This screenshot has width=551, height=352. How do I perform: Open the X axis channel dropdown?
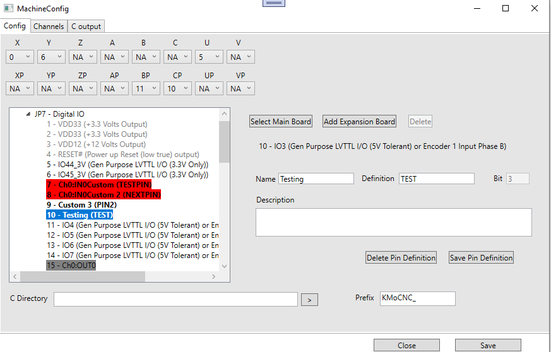[x=20, y=57]
